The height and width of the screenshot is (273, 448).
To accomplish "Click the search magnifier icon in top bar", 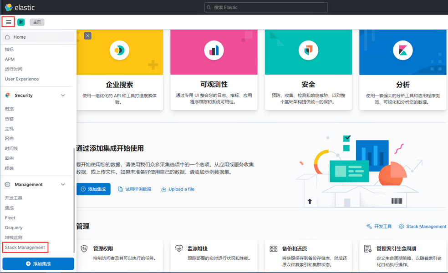I will tap(209, 7).
